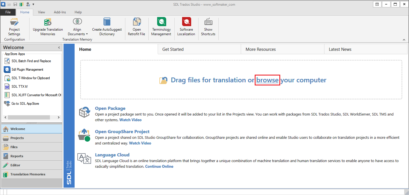Viewport: 409px width, 195px height.
Task: Click the Open Package box icon
Action: coord(84,112)
